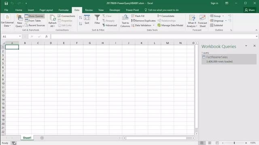Click the Save icon in quick access toolbar
Viewport: 259px width, 145px height.
pos(6,3)
